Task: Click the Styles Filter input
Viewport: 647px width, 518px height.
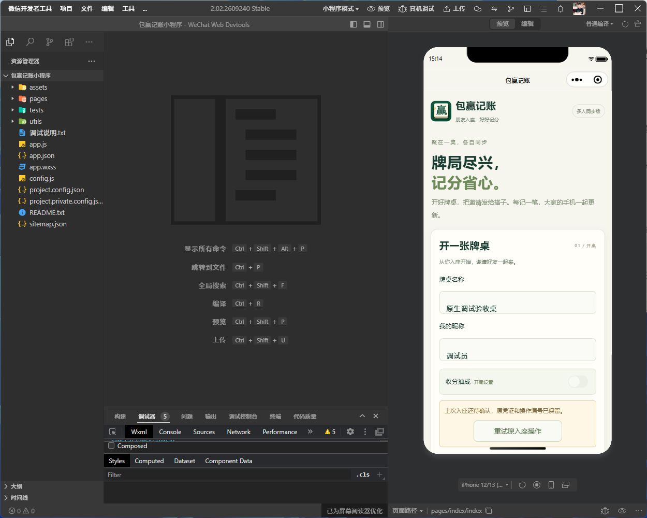Action: (228, 474)
